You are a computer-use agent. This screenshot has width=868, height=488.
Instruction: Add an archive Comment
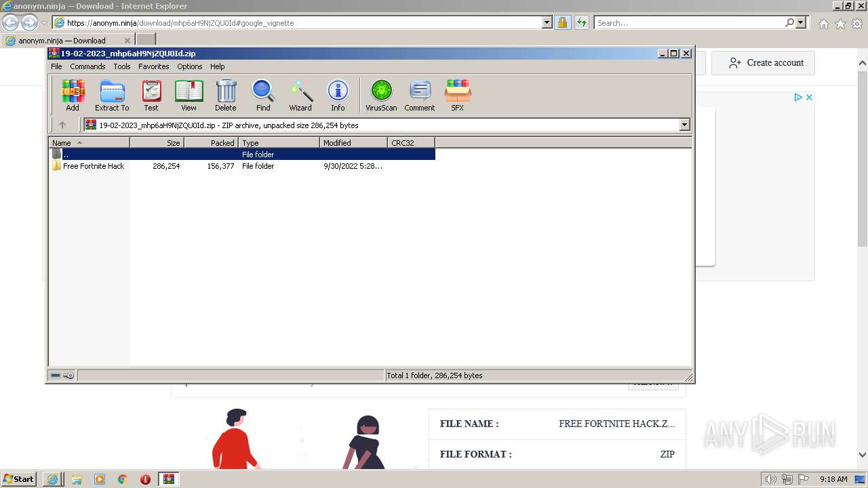420,95
